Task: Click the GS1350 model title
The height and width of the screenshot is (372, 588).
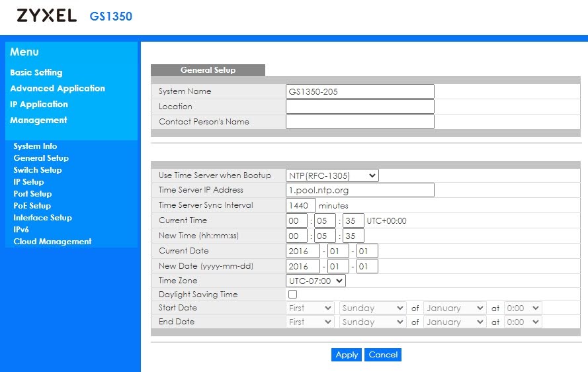Action: [111, 17]
